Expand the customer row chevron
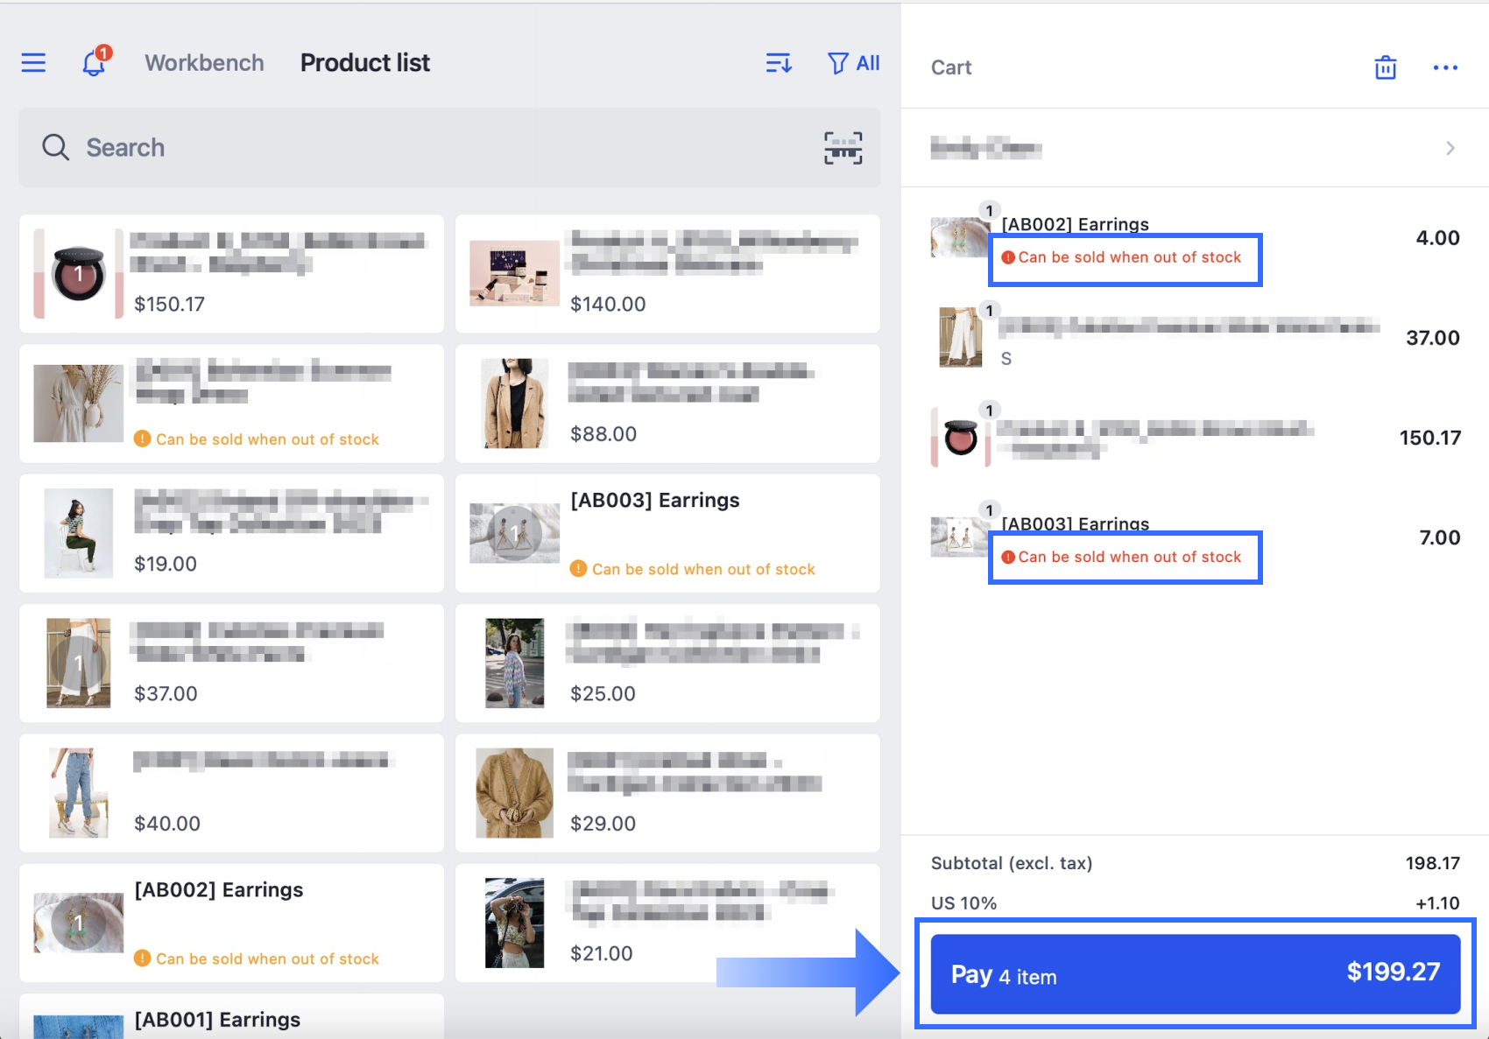Screen dimensions: 1489x1039 (1450, 148)
